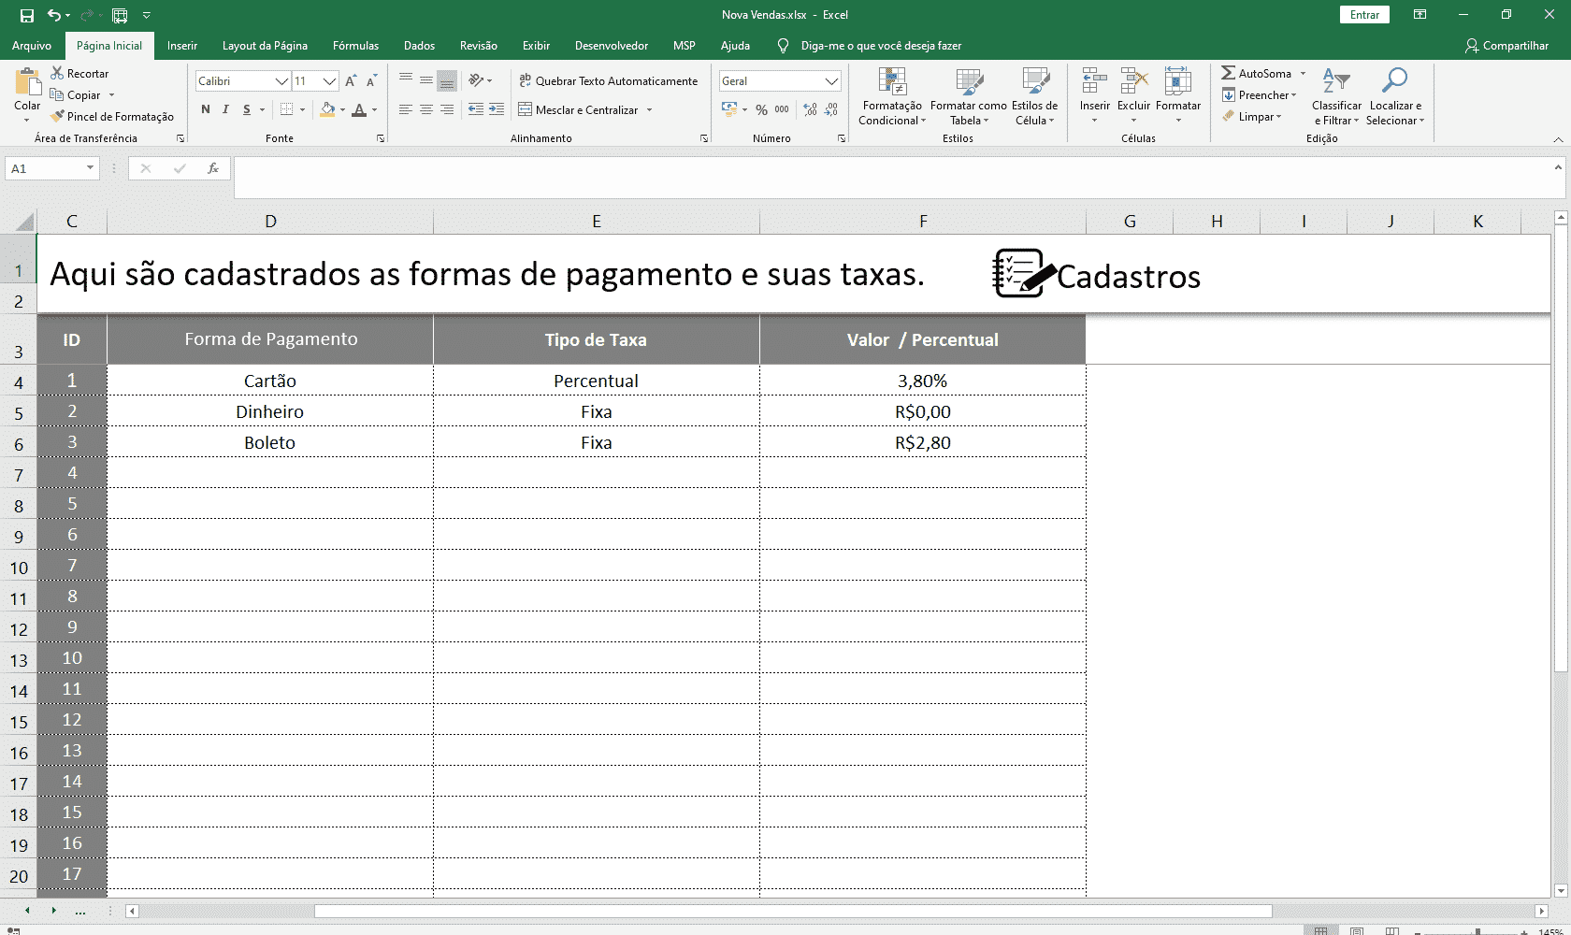The height and width of the screenshot is (935, 1571).
Task: Click accounting number format icon
Action: tap(729, 109)
